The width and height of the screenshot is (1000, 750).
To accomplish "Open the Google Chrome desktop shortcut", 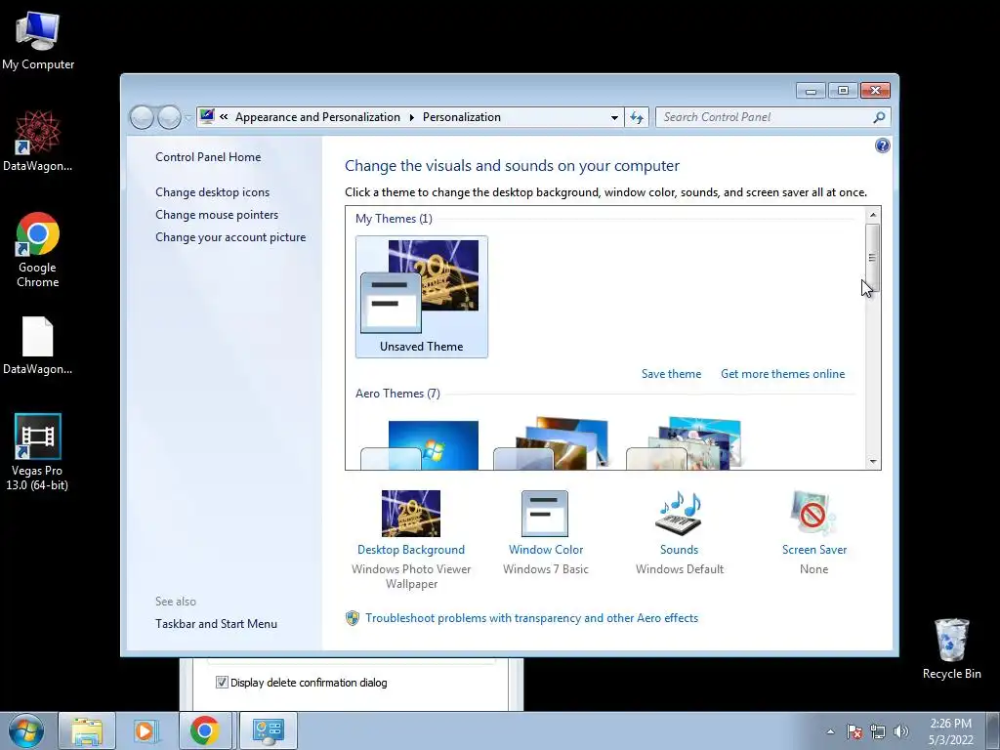I will pyautogui.click(x=38, y=250).
